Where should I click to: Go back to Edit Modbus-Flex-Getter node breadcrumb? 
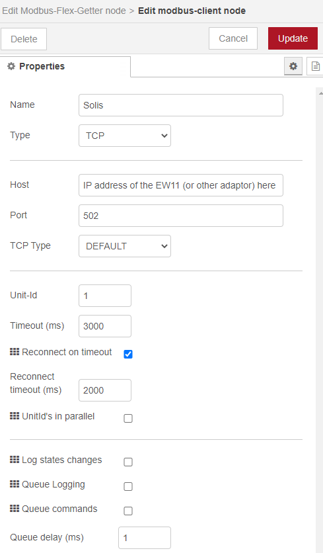[x=64, y=11]
